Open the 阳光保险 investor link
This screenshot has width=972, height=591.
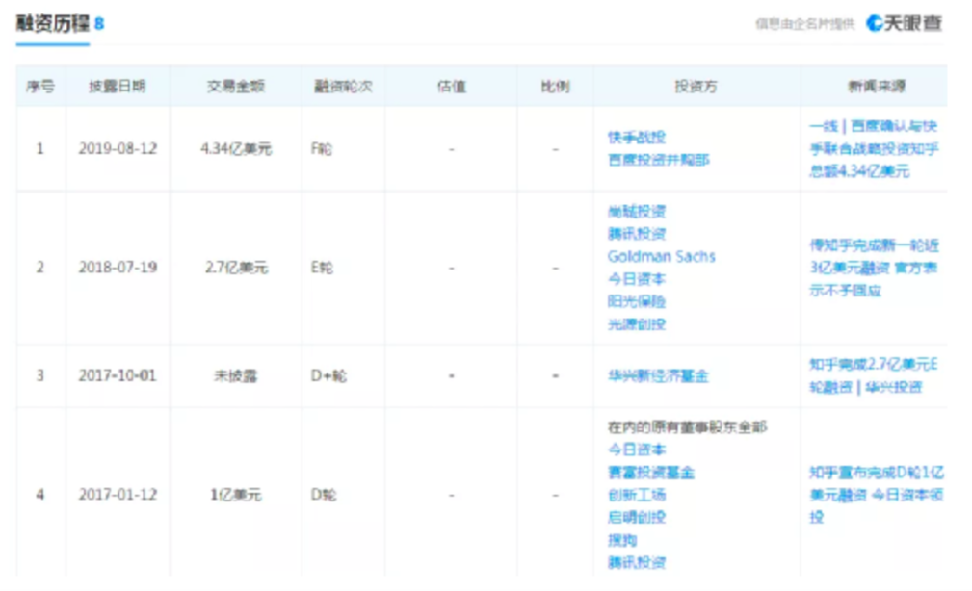[636, 301]
